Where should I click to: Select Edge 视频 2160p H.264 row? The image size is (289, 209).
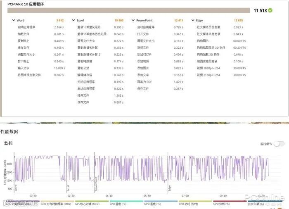coord(221,75)
